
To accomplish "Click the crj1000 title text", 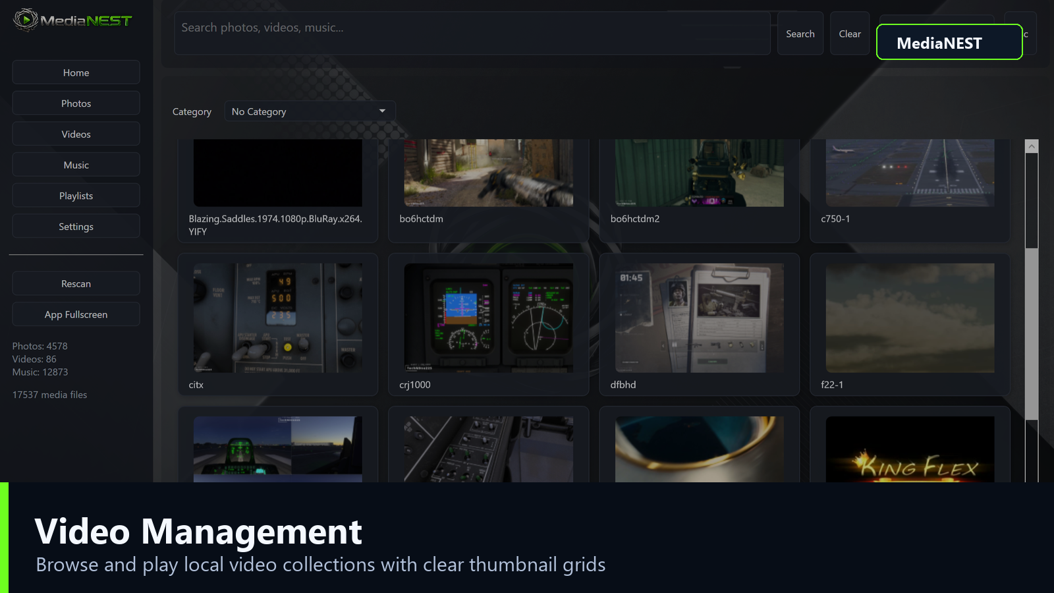I will tap(415, 385).
